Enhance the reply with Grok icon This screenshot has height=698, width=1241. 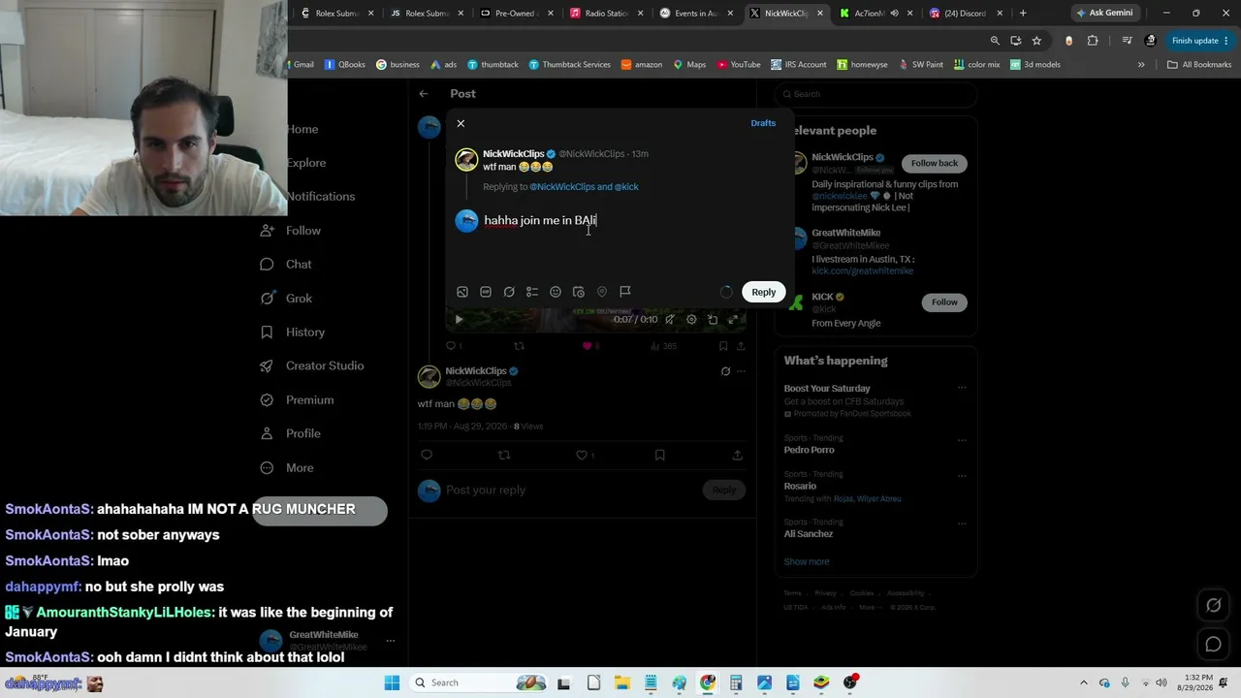tap(509, 292)
